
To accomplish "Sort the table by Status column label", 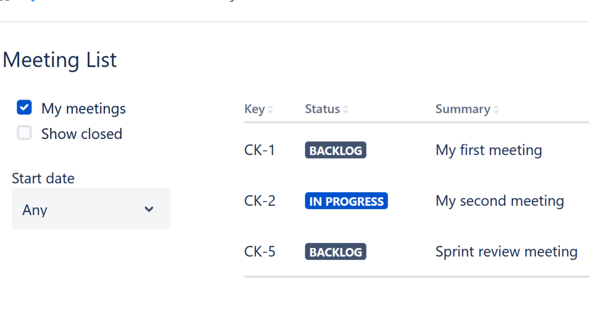I will coord(322,109).
